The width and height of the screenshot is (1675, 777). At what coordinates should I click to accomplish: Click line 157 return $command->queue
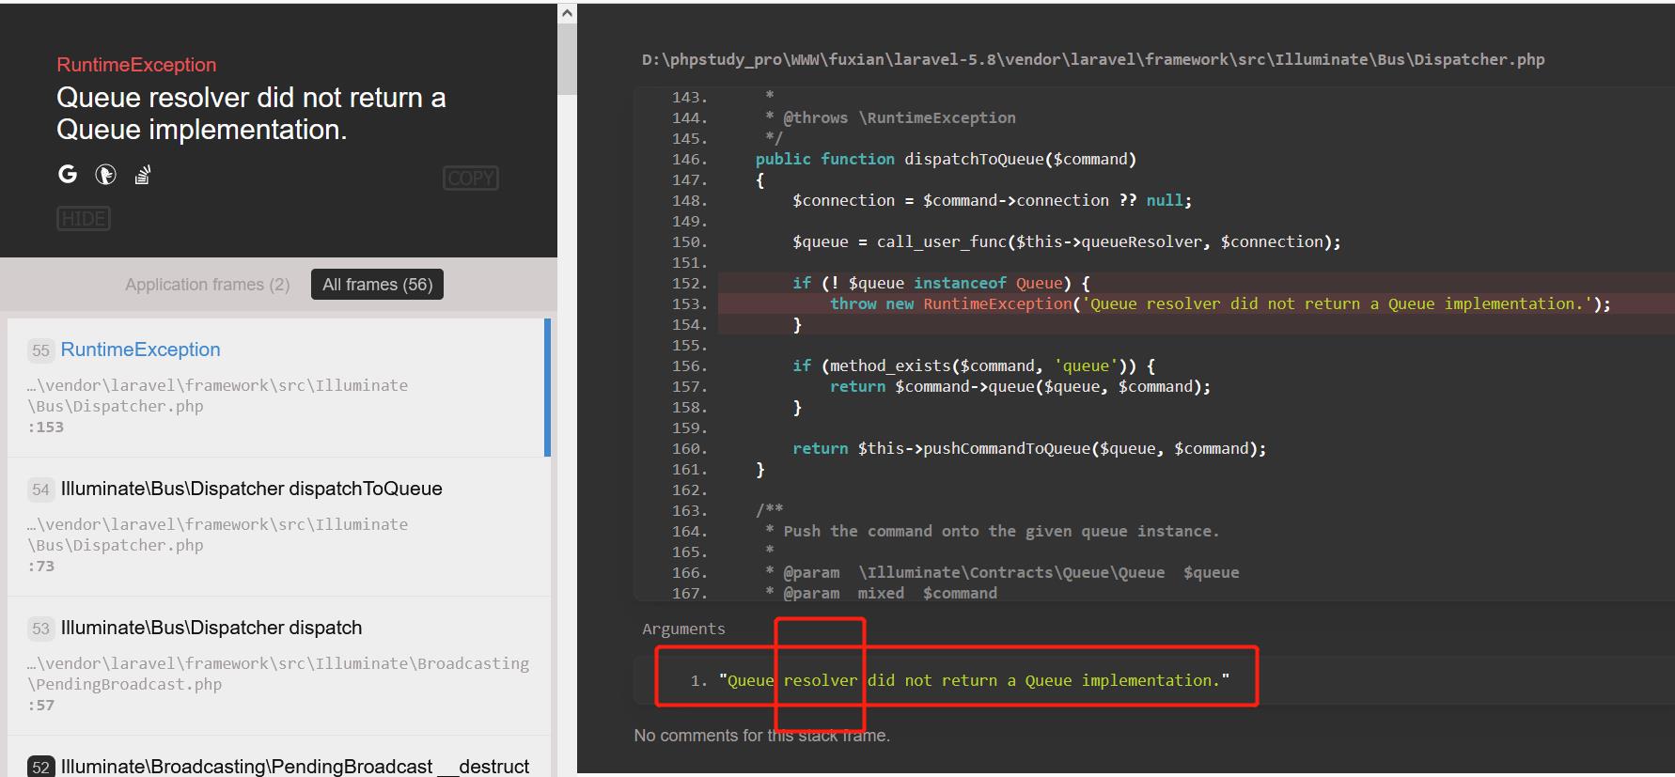pos(1020,386)
